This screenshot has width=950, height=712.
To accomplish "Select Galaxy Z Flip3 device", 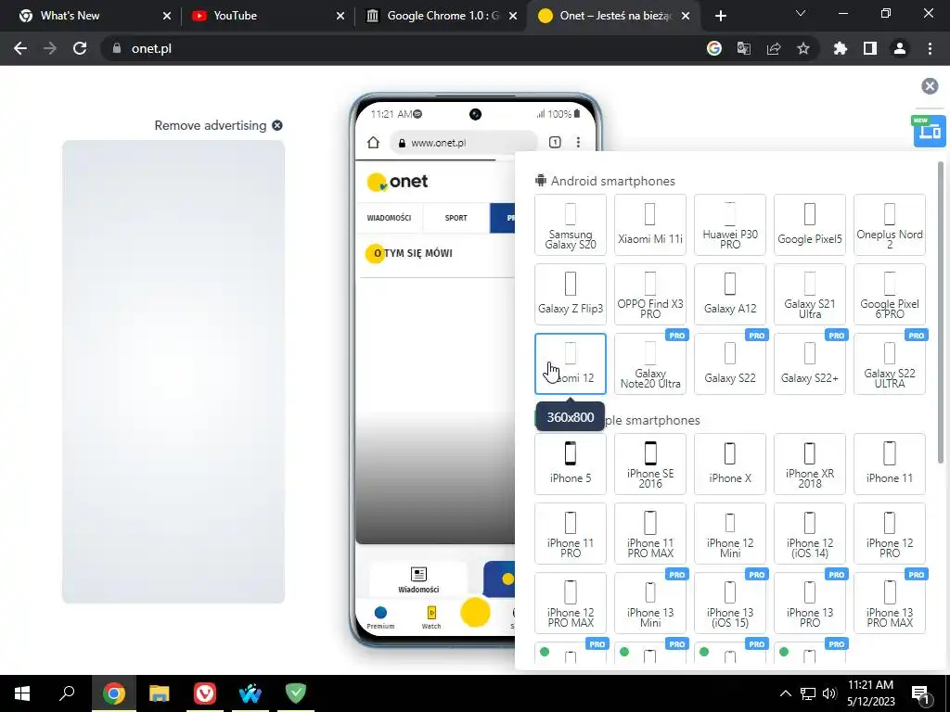I will (571, 294).
